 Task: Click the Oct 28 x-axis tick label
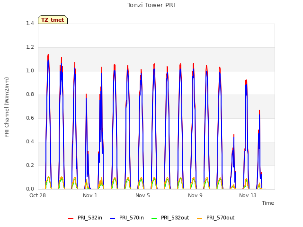[x=37, y=195]
